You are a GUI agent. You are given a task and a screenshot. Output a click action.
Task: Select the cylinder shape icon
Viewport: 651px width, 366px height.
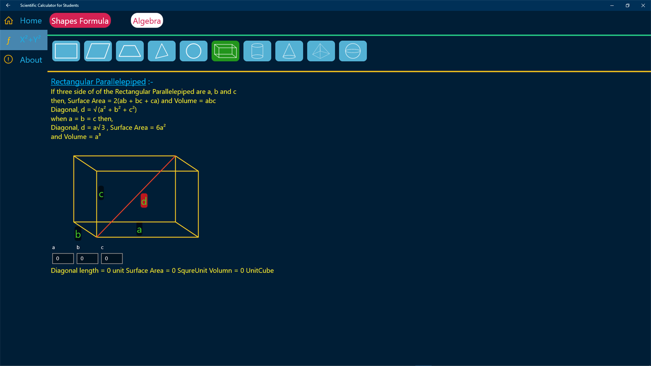point(257,50)
